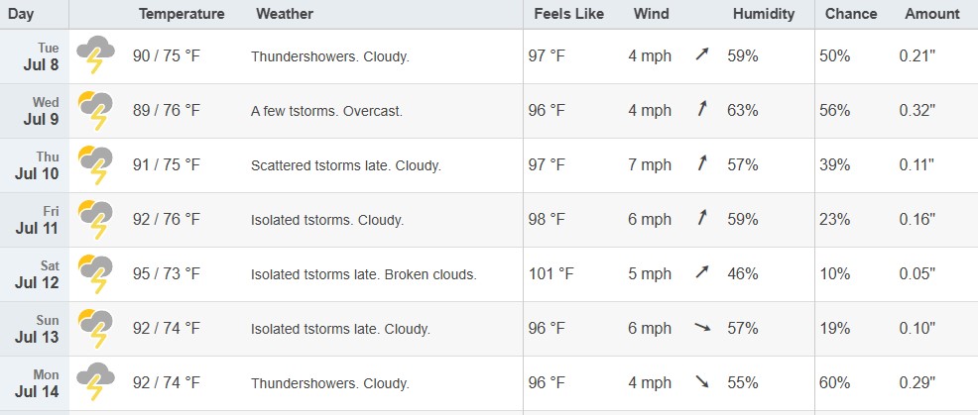978x415 pixels.
Task: Click the weather icon for Fri Jul 11
Action: pyautogui.click(x=95, y=219)
